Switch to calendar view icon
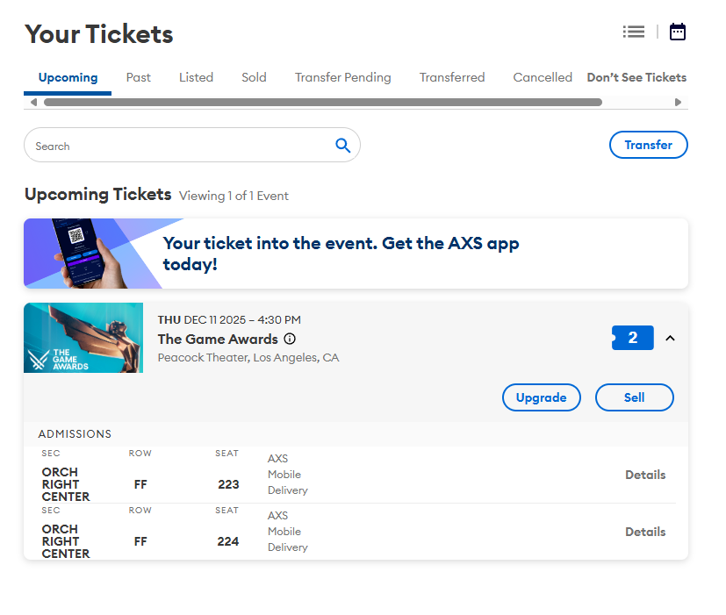This screenshot has width=726, height=615. (678, 32)
